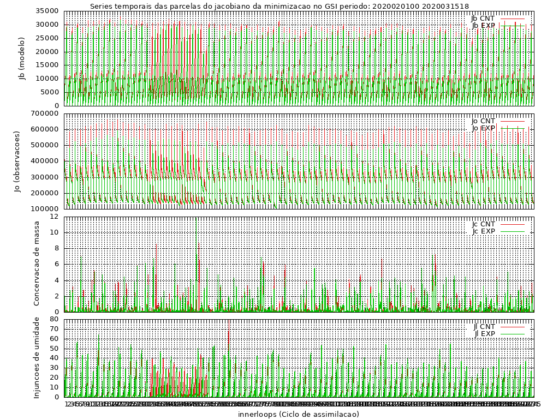Pick the red line sample beside Jc CNT
Image resolution: width=559 pixels, height=419 pixels.
click(x=513, y=224)
